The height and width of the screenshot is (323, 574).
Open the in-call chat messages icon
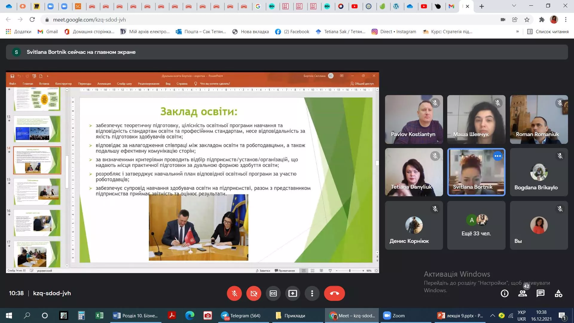(x=540, y=293)
